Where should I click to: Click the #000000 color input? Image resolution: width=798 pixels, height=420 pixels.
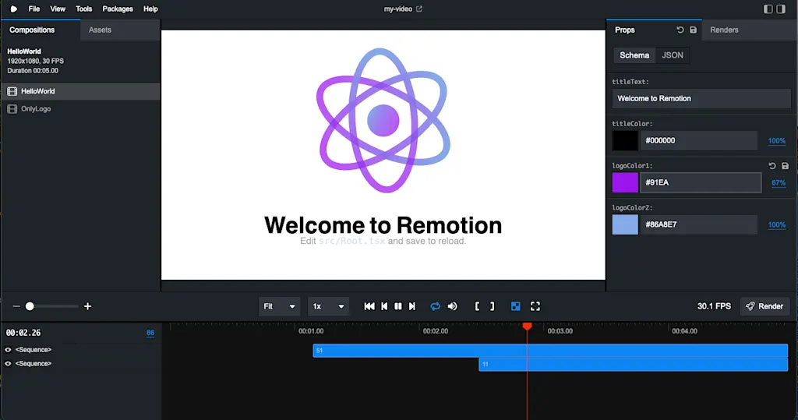pyautogui.click(x=699, y=140)
